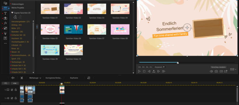Image resolution: width=239 pixels, height=105 pixels.
Task: Click the split clip icon in timeline toolbar
Action: point(13,78)
